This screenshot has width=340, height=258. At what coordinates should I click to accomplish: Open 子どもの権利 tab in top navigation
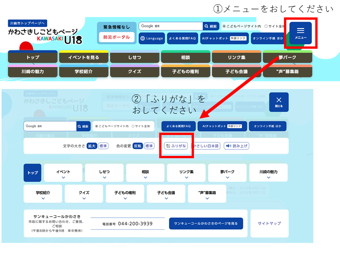click(x=185, y=71)
